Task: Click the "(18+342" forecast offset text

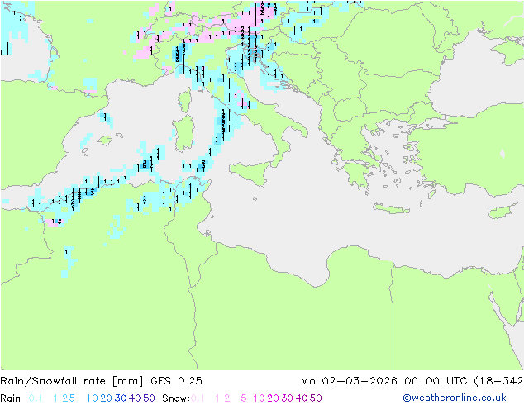Action: 498,381
